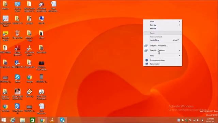
Task: Select the Akhiyan Tony Kakkar video file
Action: [x=42, y=65]
